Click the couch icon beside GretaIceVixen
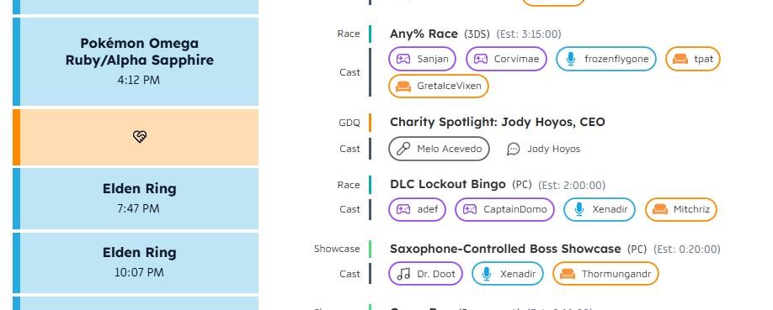The height and width of the screenshot is (310, 773). point(403,86)
